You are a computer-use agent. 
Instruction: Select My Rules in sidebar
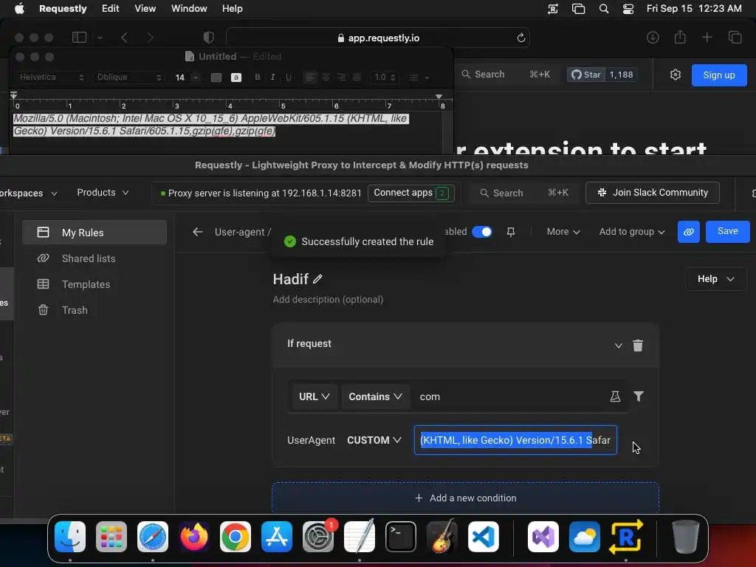point(94,233)
